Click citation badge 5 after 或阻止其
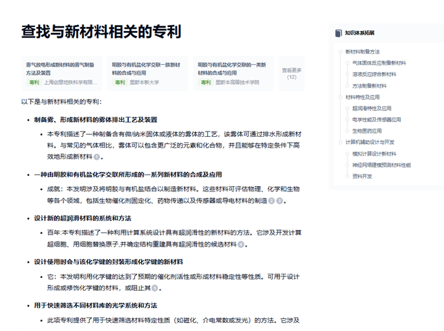This screenshot has width=444, height=331. tap(155, 288)
